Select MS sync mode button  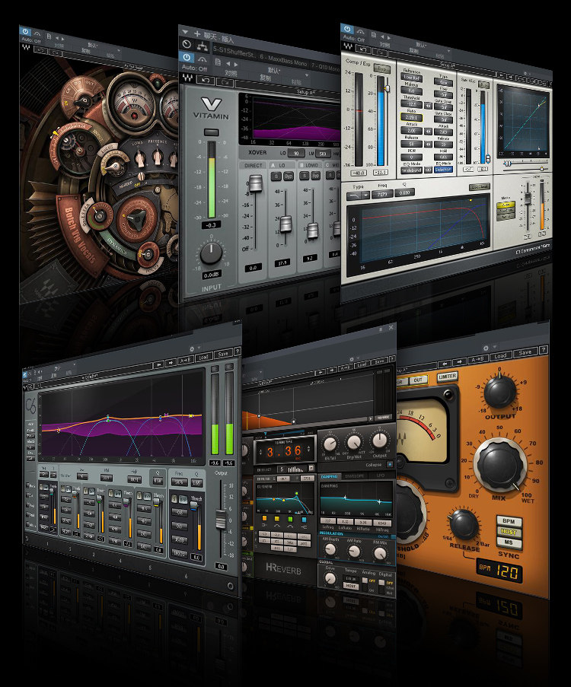point(509,542)
